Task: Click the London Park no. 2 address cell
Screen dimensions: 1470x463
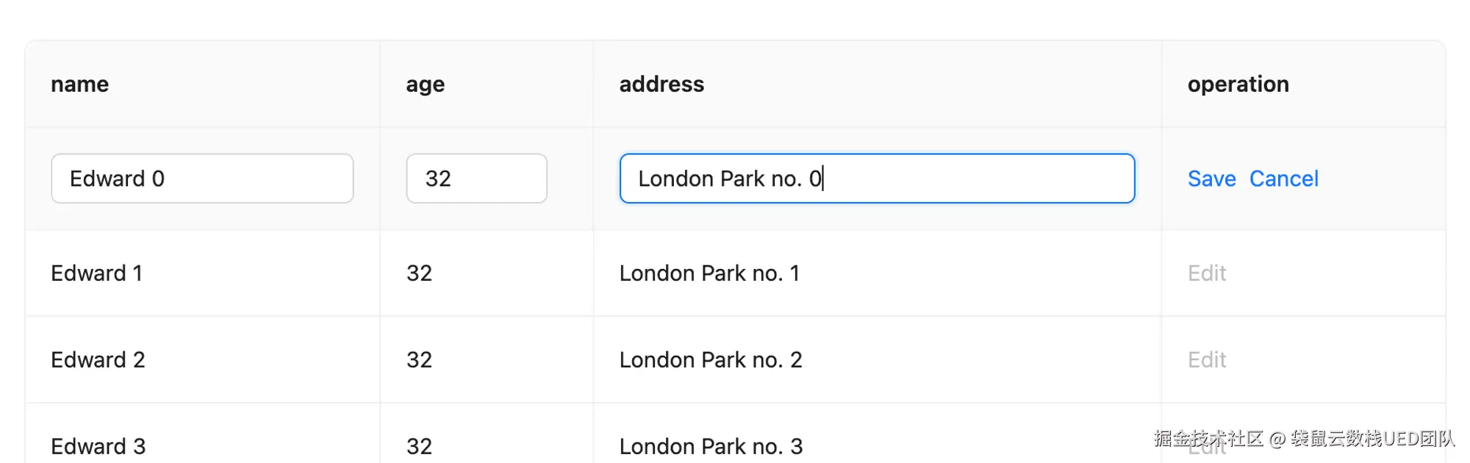Action: coord(710,360)
